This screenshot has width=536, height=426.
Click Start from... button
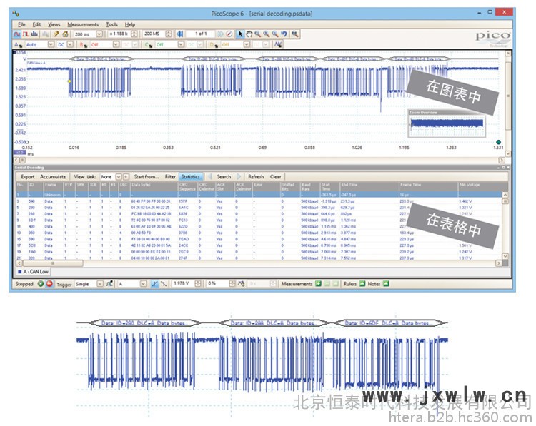tap(147, 176)
